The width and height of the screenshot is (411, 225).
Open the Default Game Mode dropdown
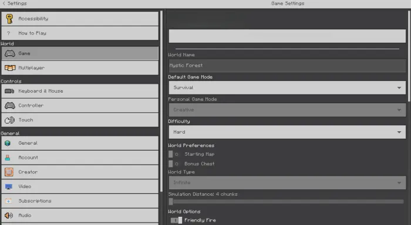(287, 88)
